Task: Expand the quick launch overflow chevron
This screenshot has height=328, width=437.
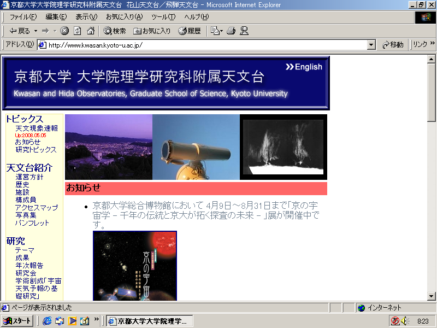Action: [97, 319]
